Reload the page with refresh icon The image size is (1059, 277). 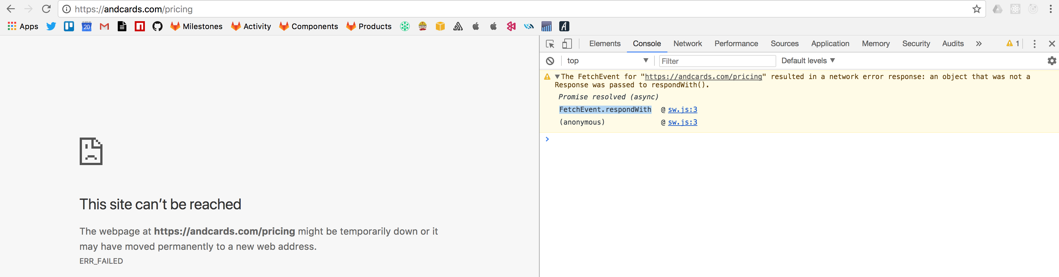coord(46,9)
